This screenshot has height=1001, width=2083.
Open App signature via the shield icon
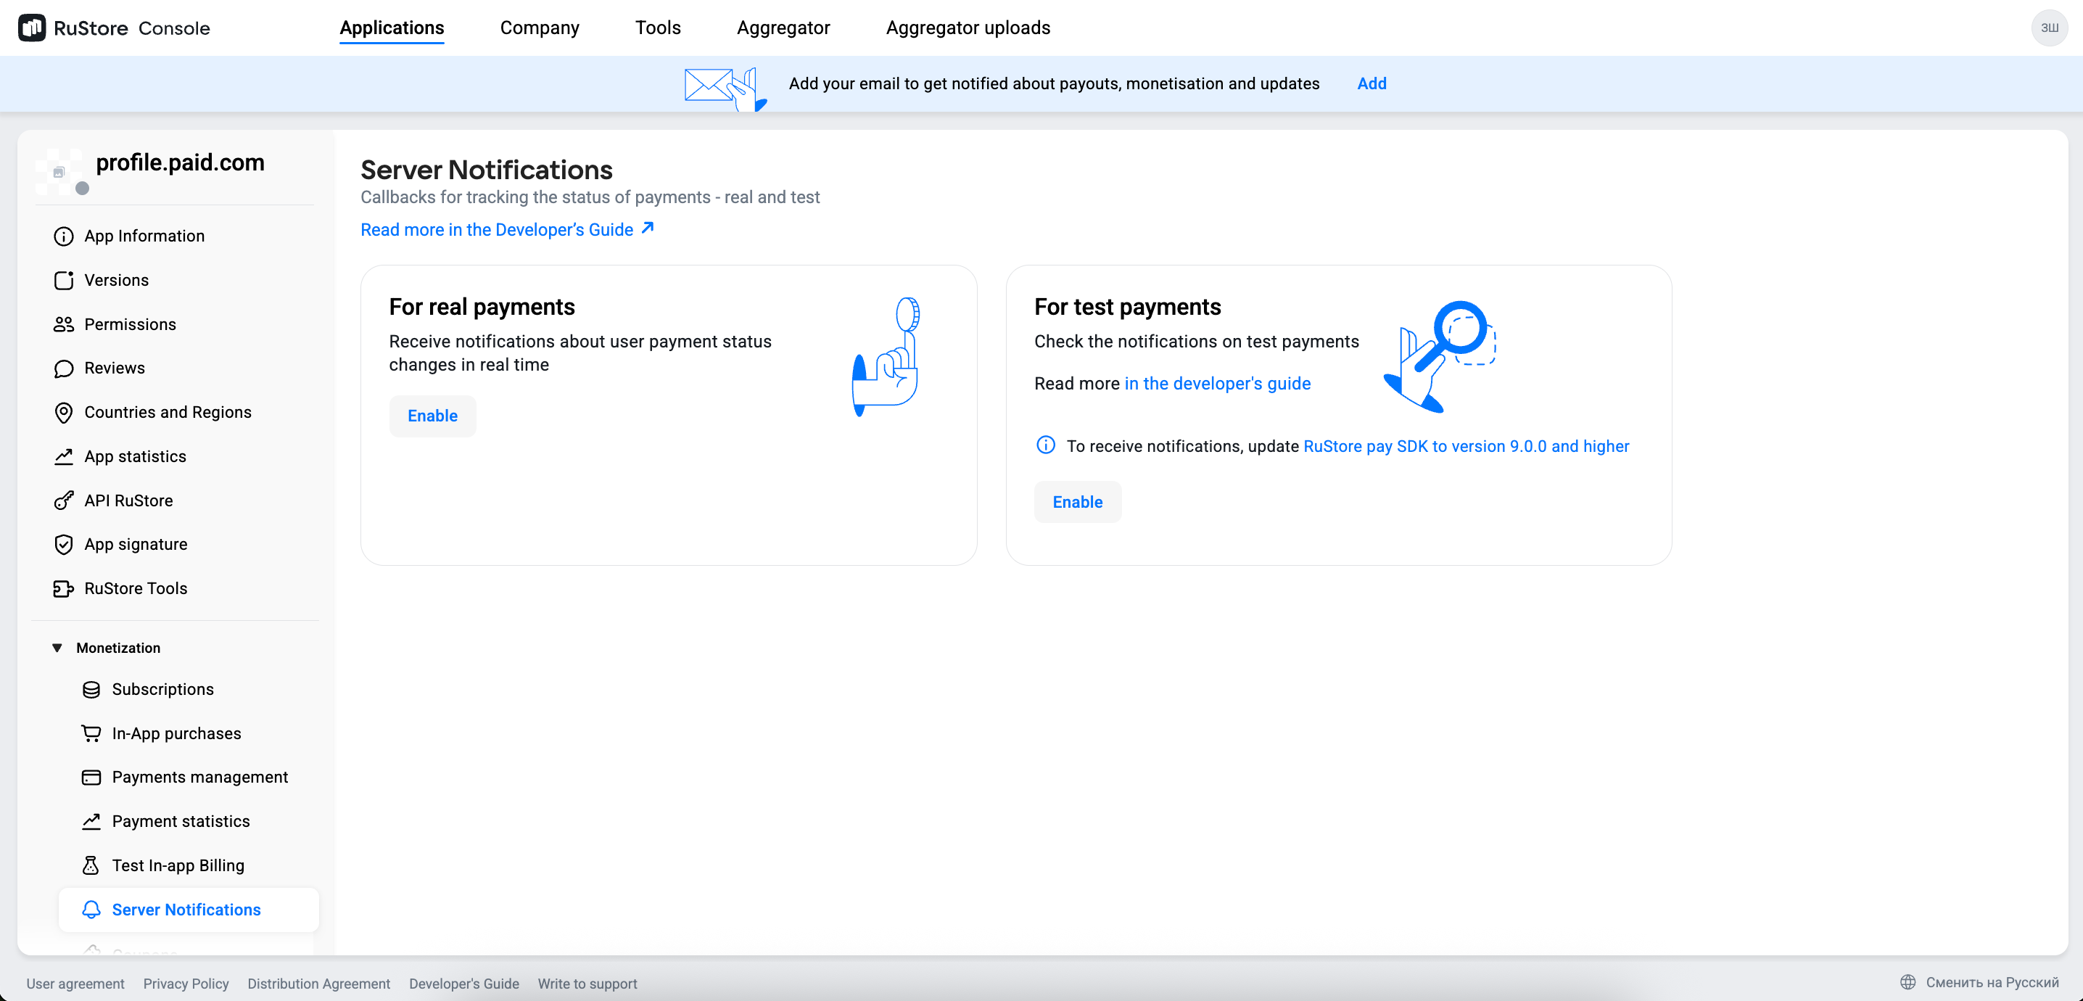coord(64,544)
